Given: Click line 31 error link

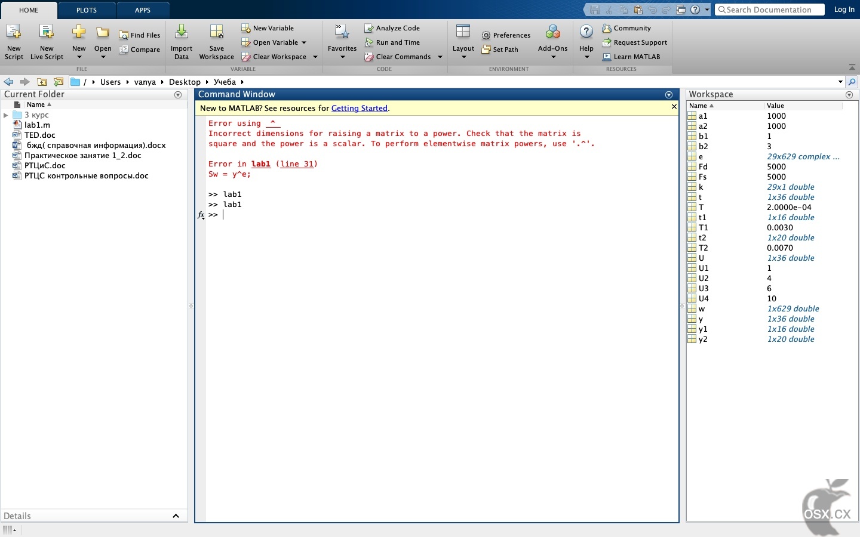Looking at the screenshot, I should click(x=297, y=164).
